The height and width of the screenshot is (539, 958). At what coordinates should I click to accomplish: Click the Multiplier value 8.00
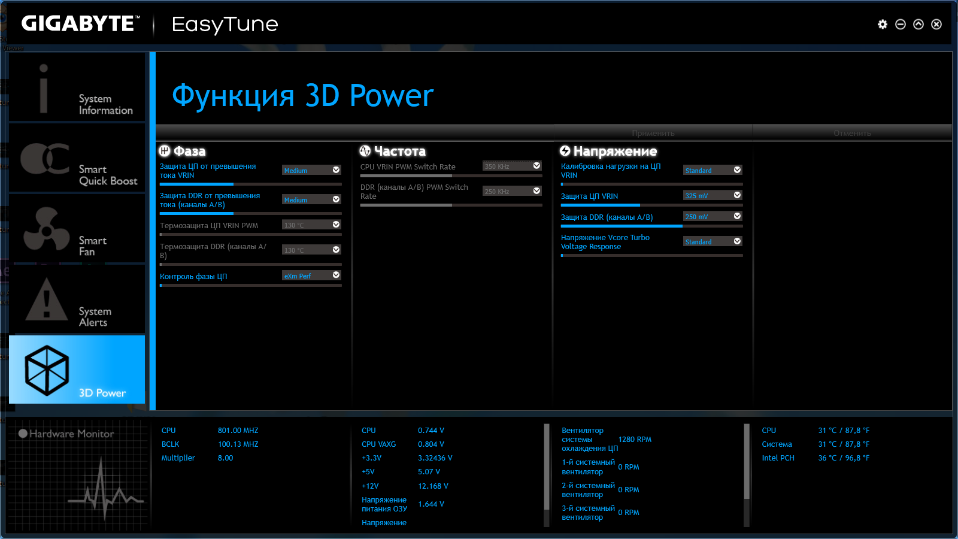coord(226,458)
